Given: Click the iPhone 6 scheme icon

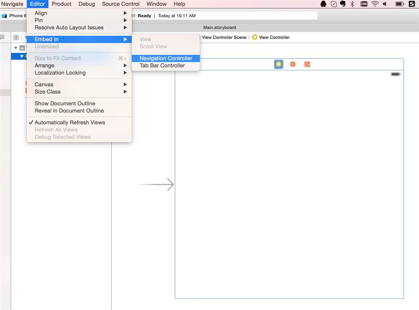Looking at the screenshot, I should click(4, 16).
